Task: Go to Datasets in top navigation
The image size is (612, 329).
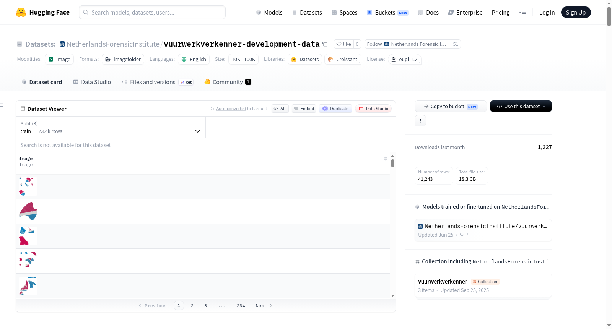Action: pyautogui.click(x=307, y=12)
